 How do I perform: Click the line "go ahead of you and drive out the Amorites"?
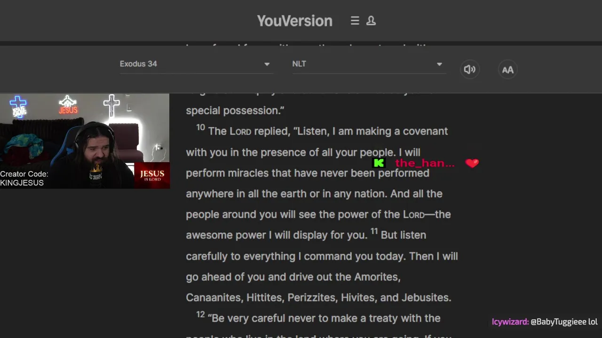coord(293,277)
